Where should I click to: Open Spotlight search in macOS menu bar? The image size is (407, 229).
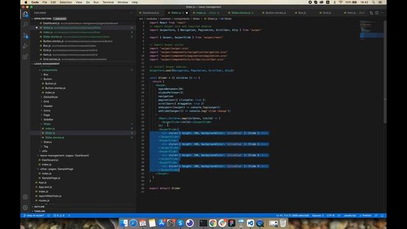(x=373, y=3)
